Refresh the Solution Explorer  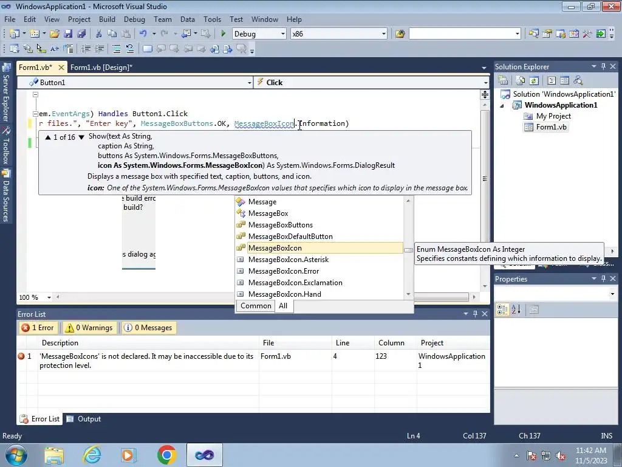tap(534, 81)
